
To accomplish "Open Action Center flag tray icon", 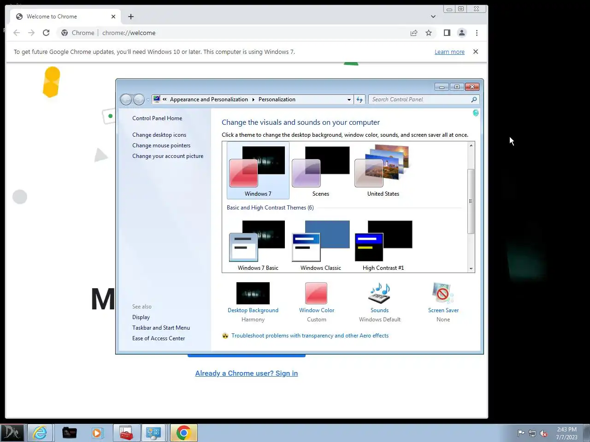I will pyautogui.click(x=521, y=433).
